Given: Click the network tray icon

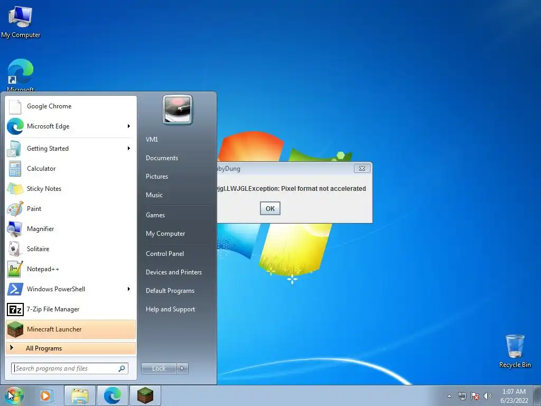Looking at the screenshot, I should (462, 396).
